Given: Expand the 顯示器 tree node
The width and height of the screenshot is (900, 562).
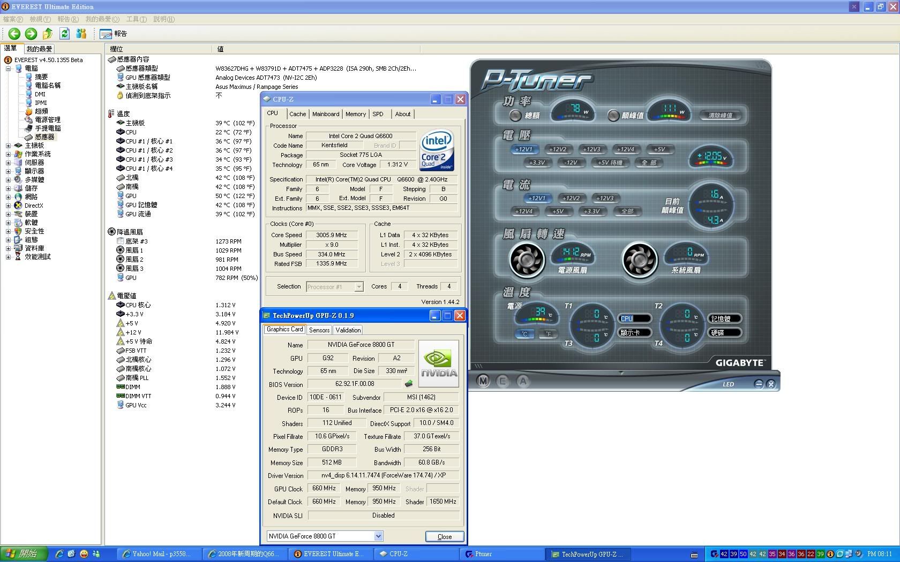Looking at the screenshot, I should tap(8, 171).
